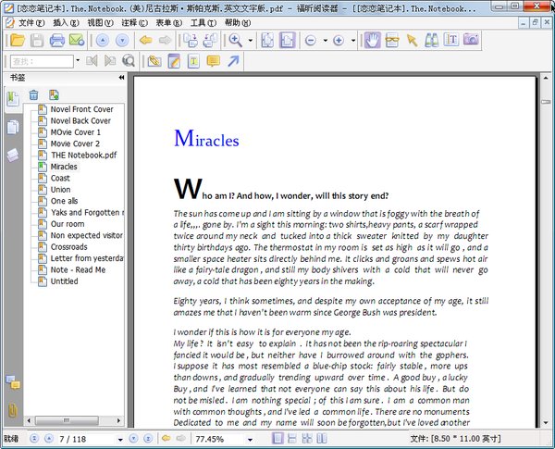
Task: Zoom out with the minus button
Action: click(311, 41)
